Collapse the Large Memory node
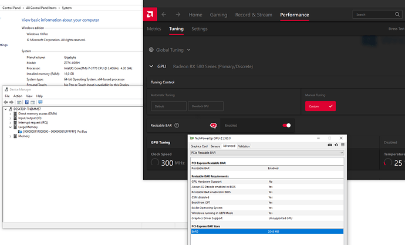This screenshot has height=245, width=405. 11,127
